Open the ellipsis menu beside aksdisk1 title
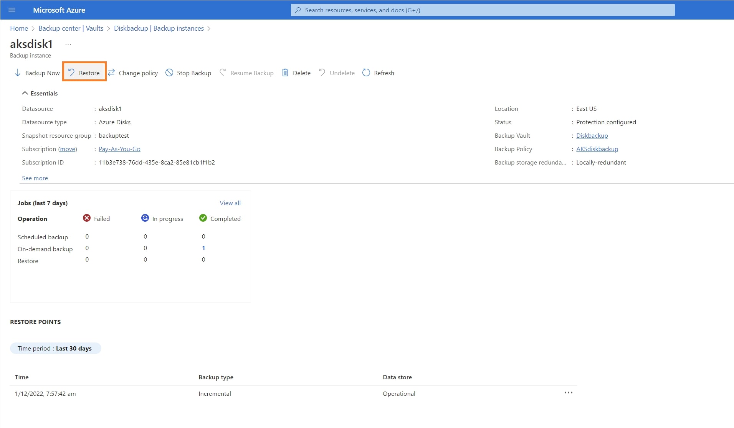The image size is (734, 428). [68, 44]
